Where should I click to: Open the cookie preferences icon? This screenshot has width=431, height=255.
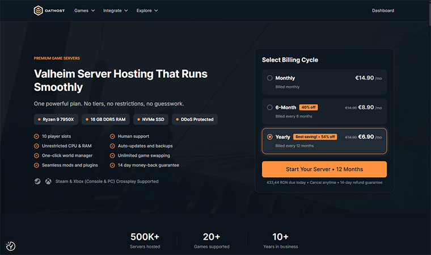(11, 246)
